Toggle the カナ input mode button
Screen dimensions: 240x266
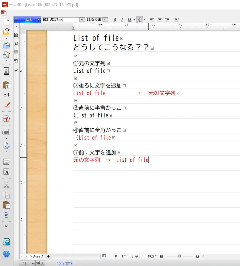(x=24, y=263)
